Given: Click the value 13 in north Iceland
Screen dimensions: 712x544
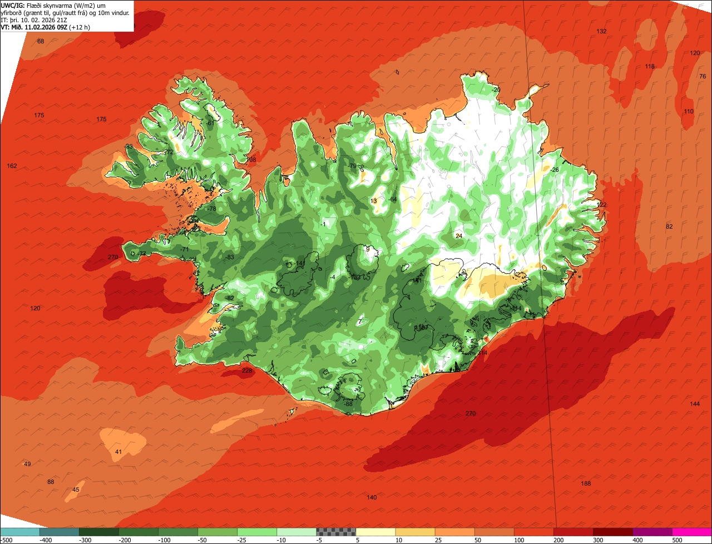Looking at the screenshot, I should [373, 201].
